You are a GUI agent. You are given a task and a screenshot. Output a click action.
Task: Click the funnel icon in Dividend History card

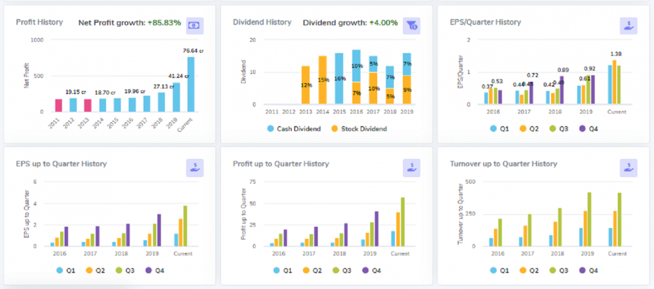412,25
